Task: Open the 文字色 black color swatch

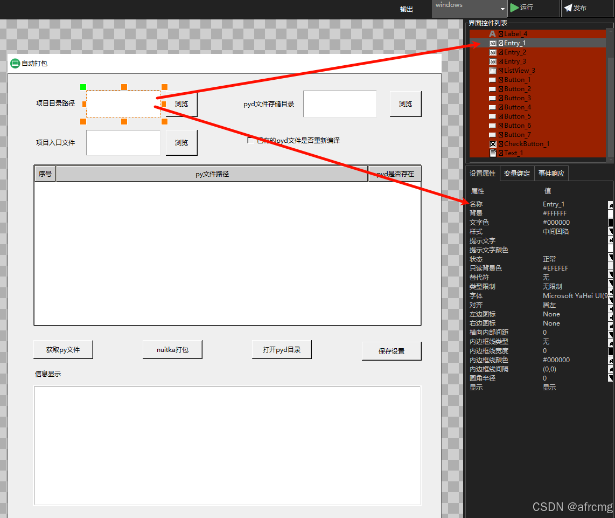Action: (611, 223)
